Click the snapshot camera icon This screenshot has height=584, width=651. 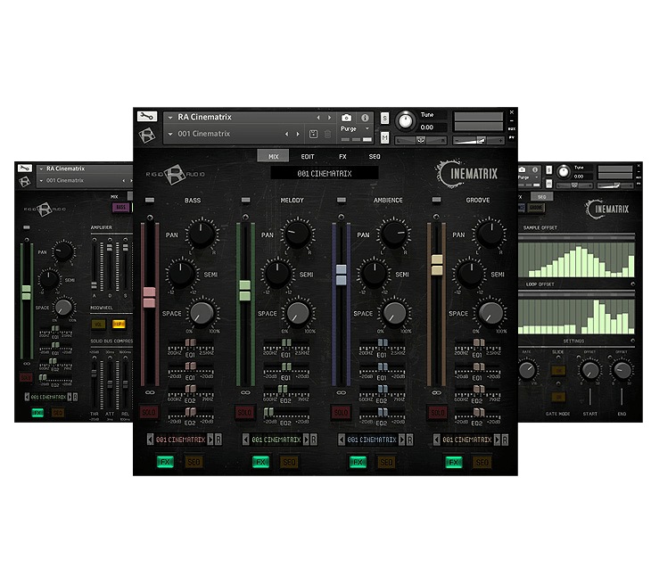[346, 118]
